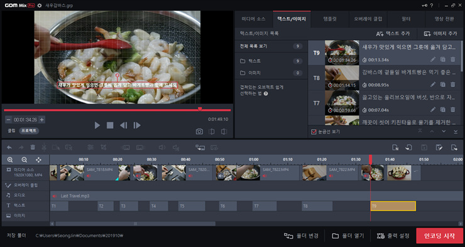The height and width of the screenshot is (247, 465).
Task: Select T9 text clip on timeline
Action: point(393,206)
